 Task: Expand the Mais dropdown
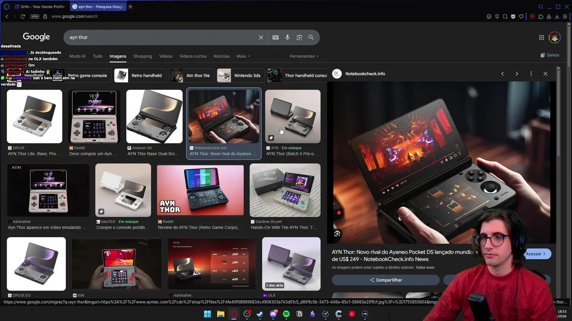(x=243, y=56)
